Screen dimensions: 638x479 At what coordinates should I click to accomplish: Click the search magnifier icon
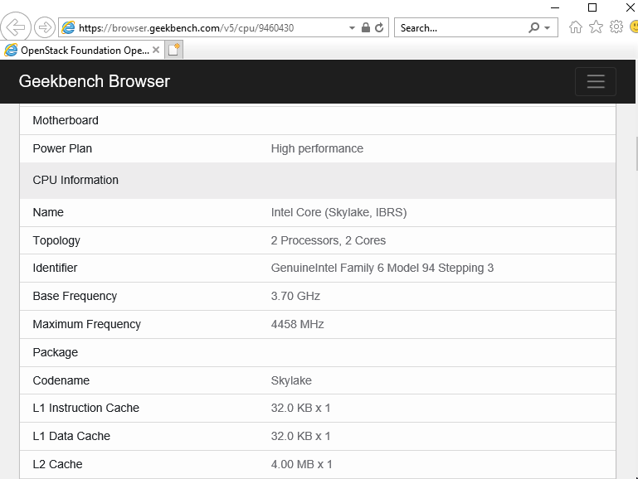point(533,27)
